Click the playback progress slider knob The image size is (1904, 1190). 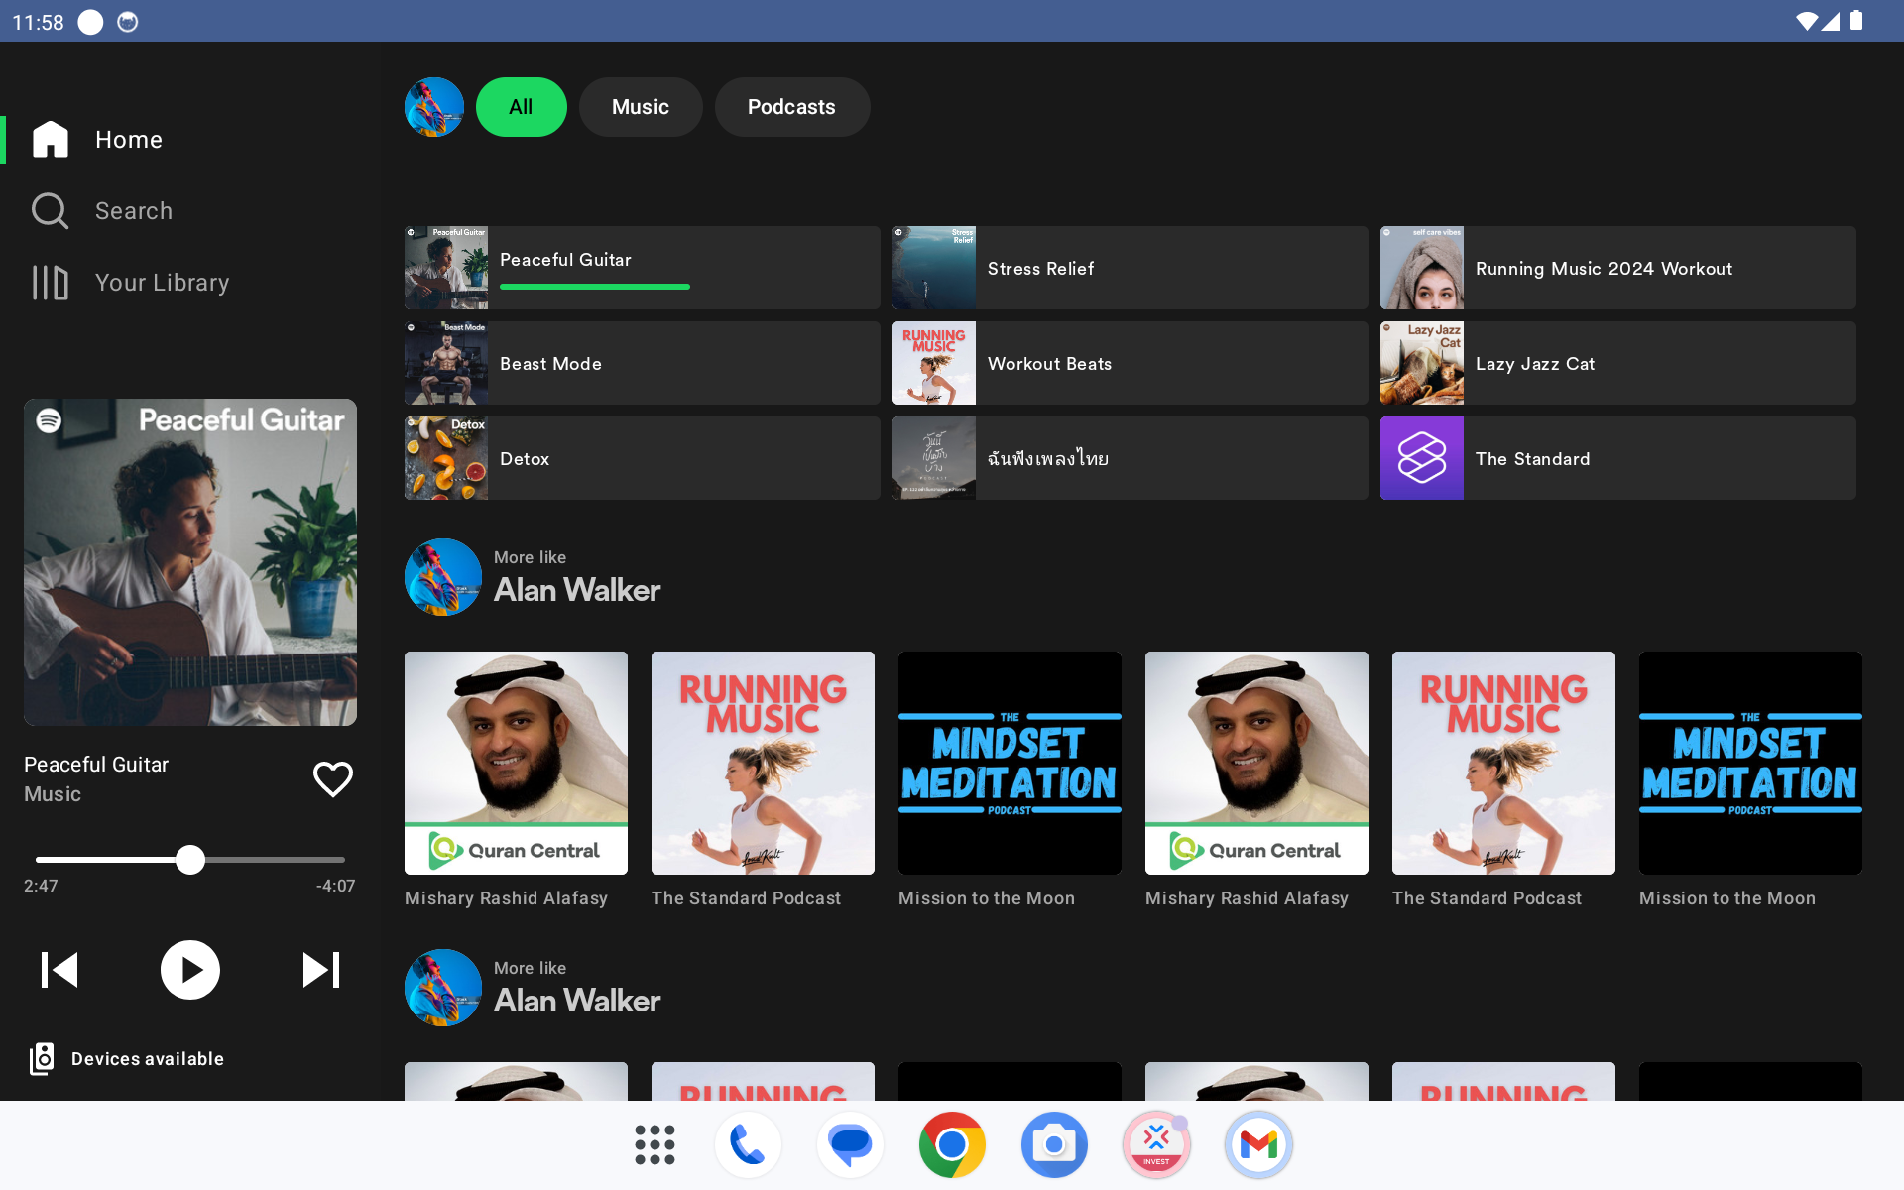pos(190,860)
